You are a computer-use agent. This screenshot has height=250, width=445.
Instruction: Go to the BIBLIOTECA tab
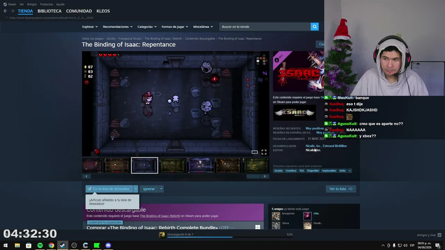pos(49,11)
